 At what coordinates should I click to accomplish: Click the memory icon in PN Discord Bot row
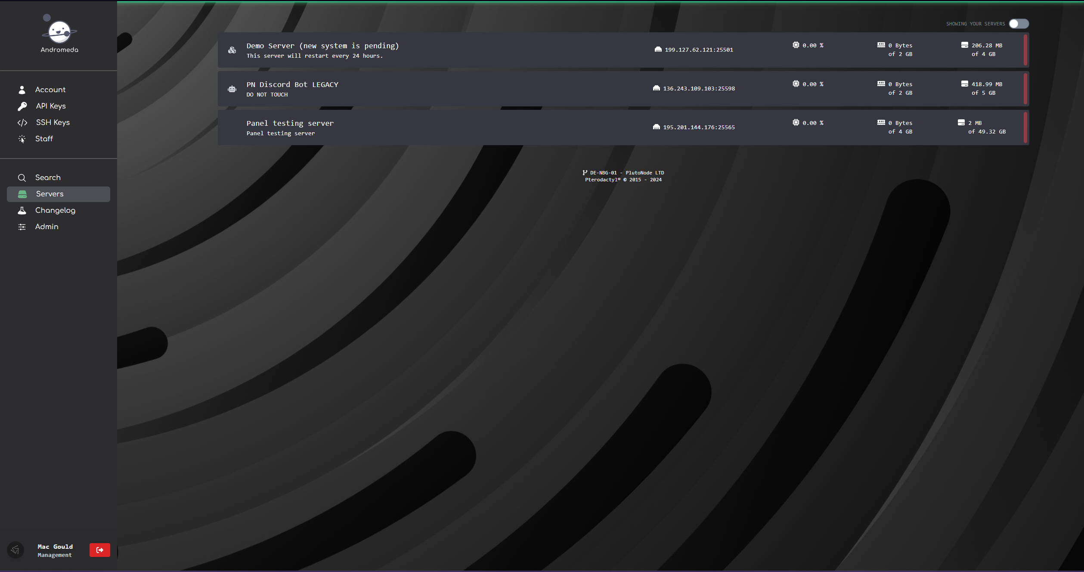[881, 84]
